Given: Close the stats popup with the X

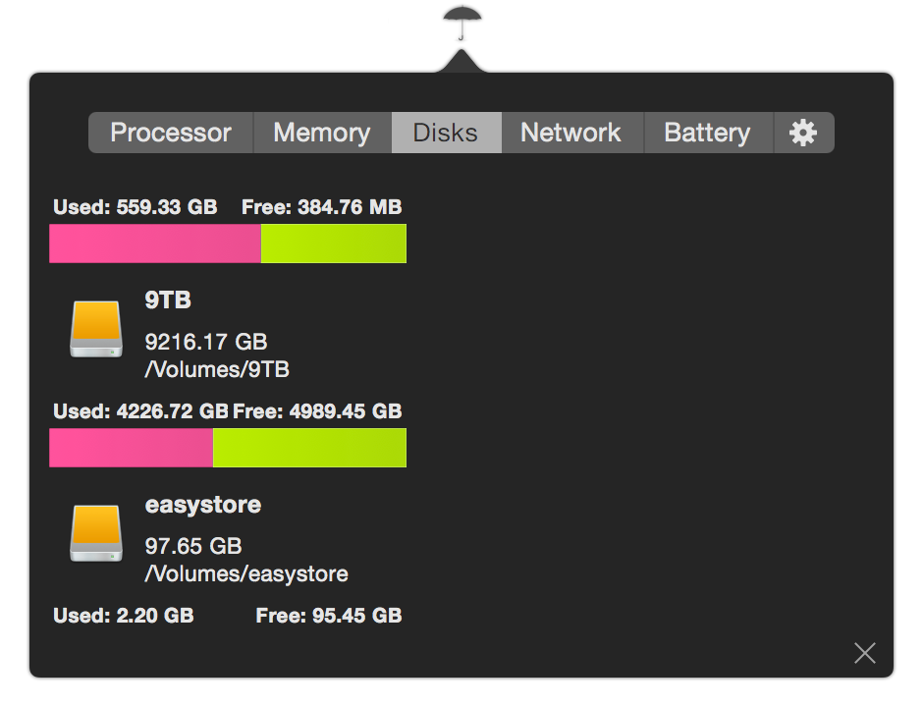Looking at the screenshot, I should (x=864, y=653).
